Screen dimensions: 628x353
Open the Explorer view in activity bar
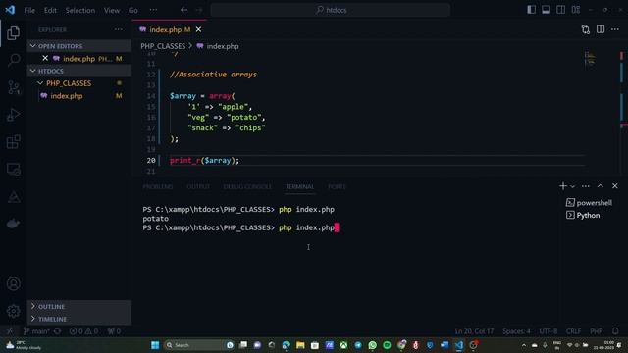pos(13,33)
